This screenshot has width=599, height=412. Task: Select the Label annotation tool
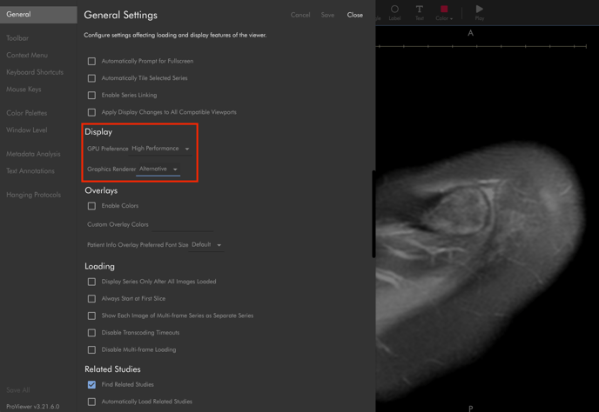coord(394,12)
